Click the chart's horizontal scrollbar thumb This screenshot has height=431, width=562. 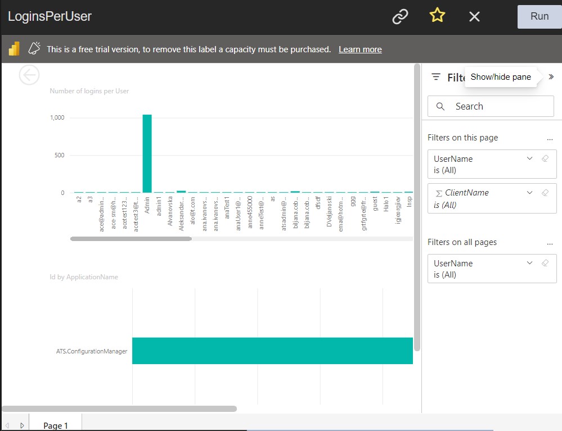coord(131,239)
